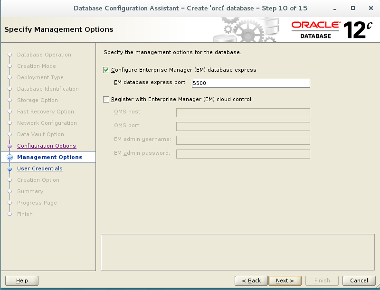Go to the Configuration Options step link
The image size is (380, 290).
tap(47, 146)
